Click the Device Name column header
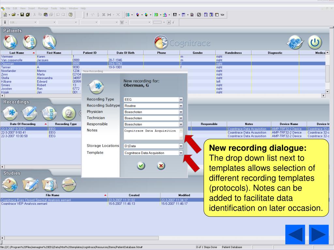This screenshot has height=250, width=334. tap(289, 124)
